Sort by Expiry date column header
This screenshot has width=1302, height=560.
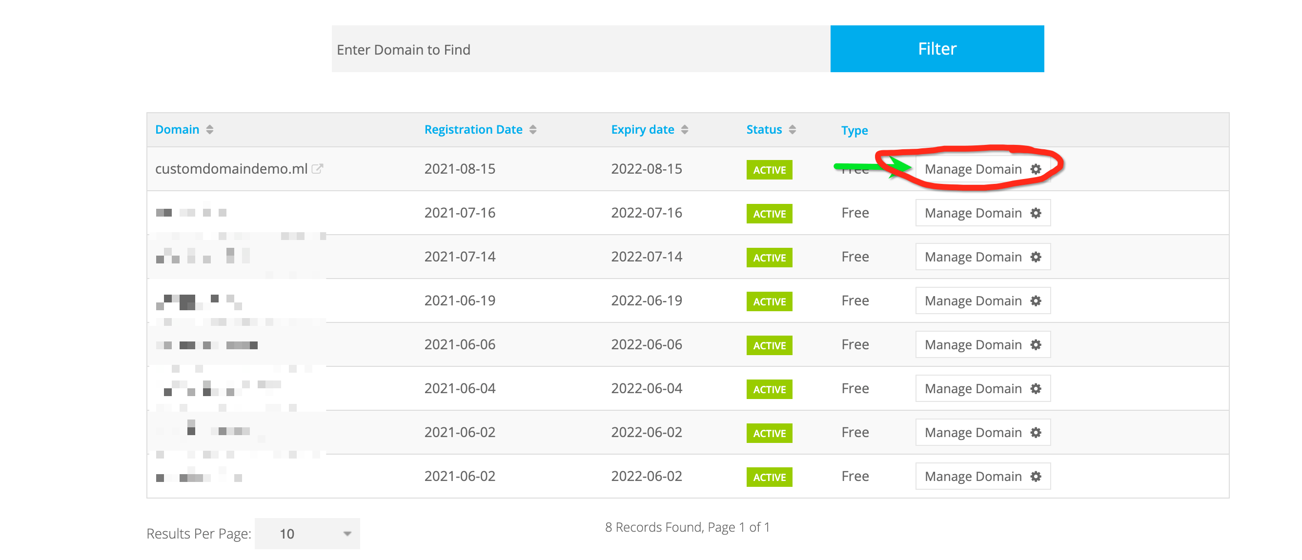click(642, 129)
